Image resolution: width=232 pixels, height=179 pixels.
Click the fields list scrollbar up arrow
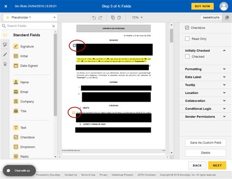click(55, 32)
